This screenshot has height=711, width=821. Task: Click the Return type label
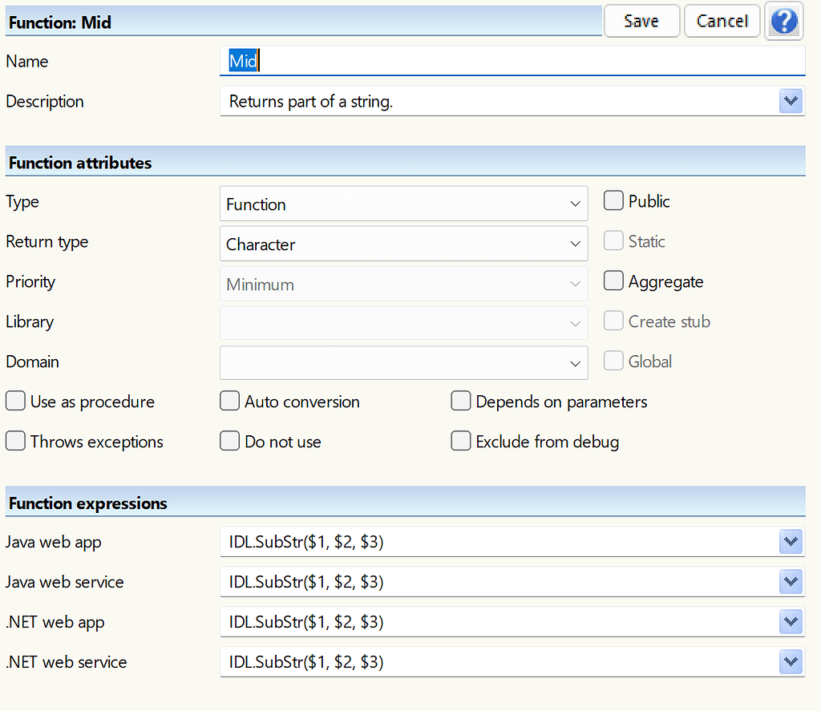pos(47,242)
